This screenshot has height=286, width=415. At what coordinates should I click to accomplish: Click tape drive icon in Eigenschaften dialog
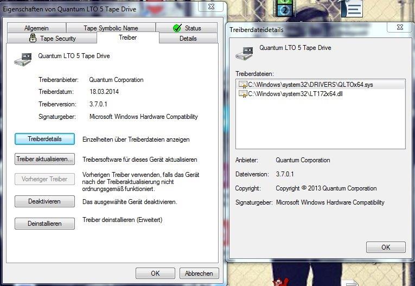(23, 59)
